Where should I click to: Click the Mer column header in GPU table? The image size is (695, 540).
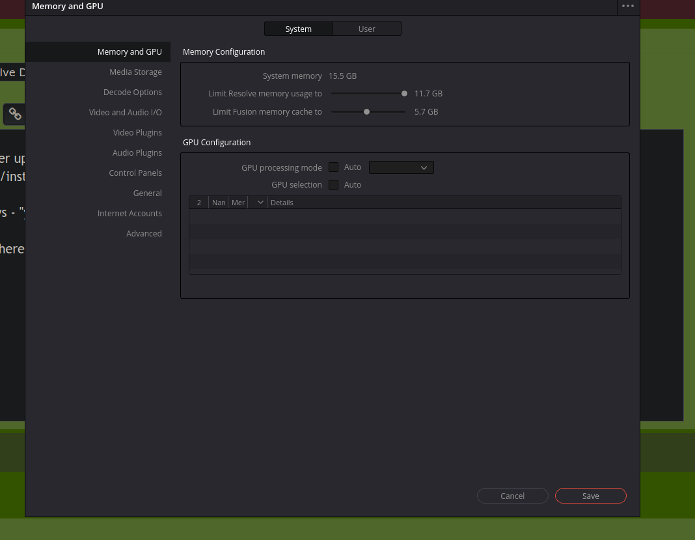[238, 203]
